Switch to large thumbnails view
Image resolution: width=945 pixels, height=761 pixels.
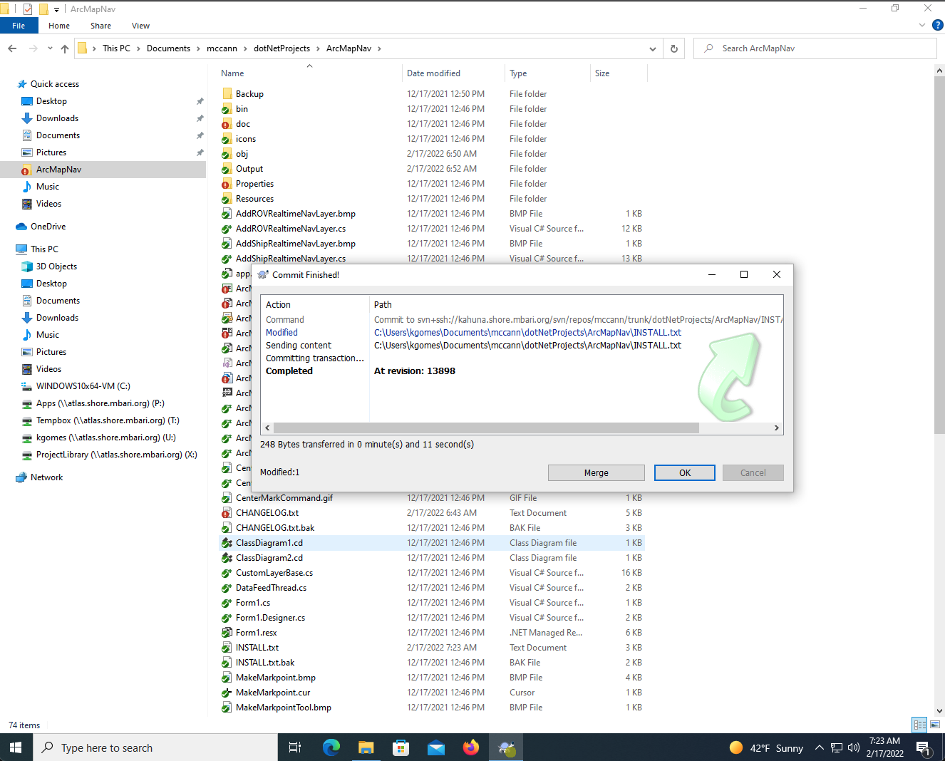click(x=935, y=725)
